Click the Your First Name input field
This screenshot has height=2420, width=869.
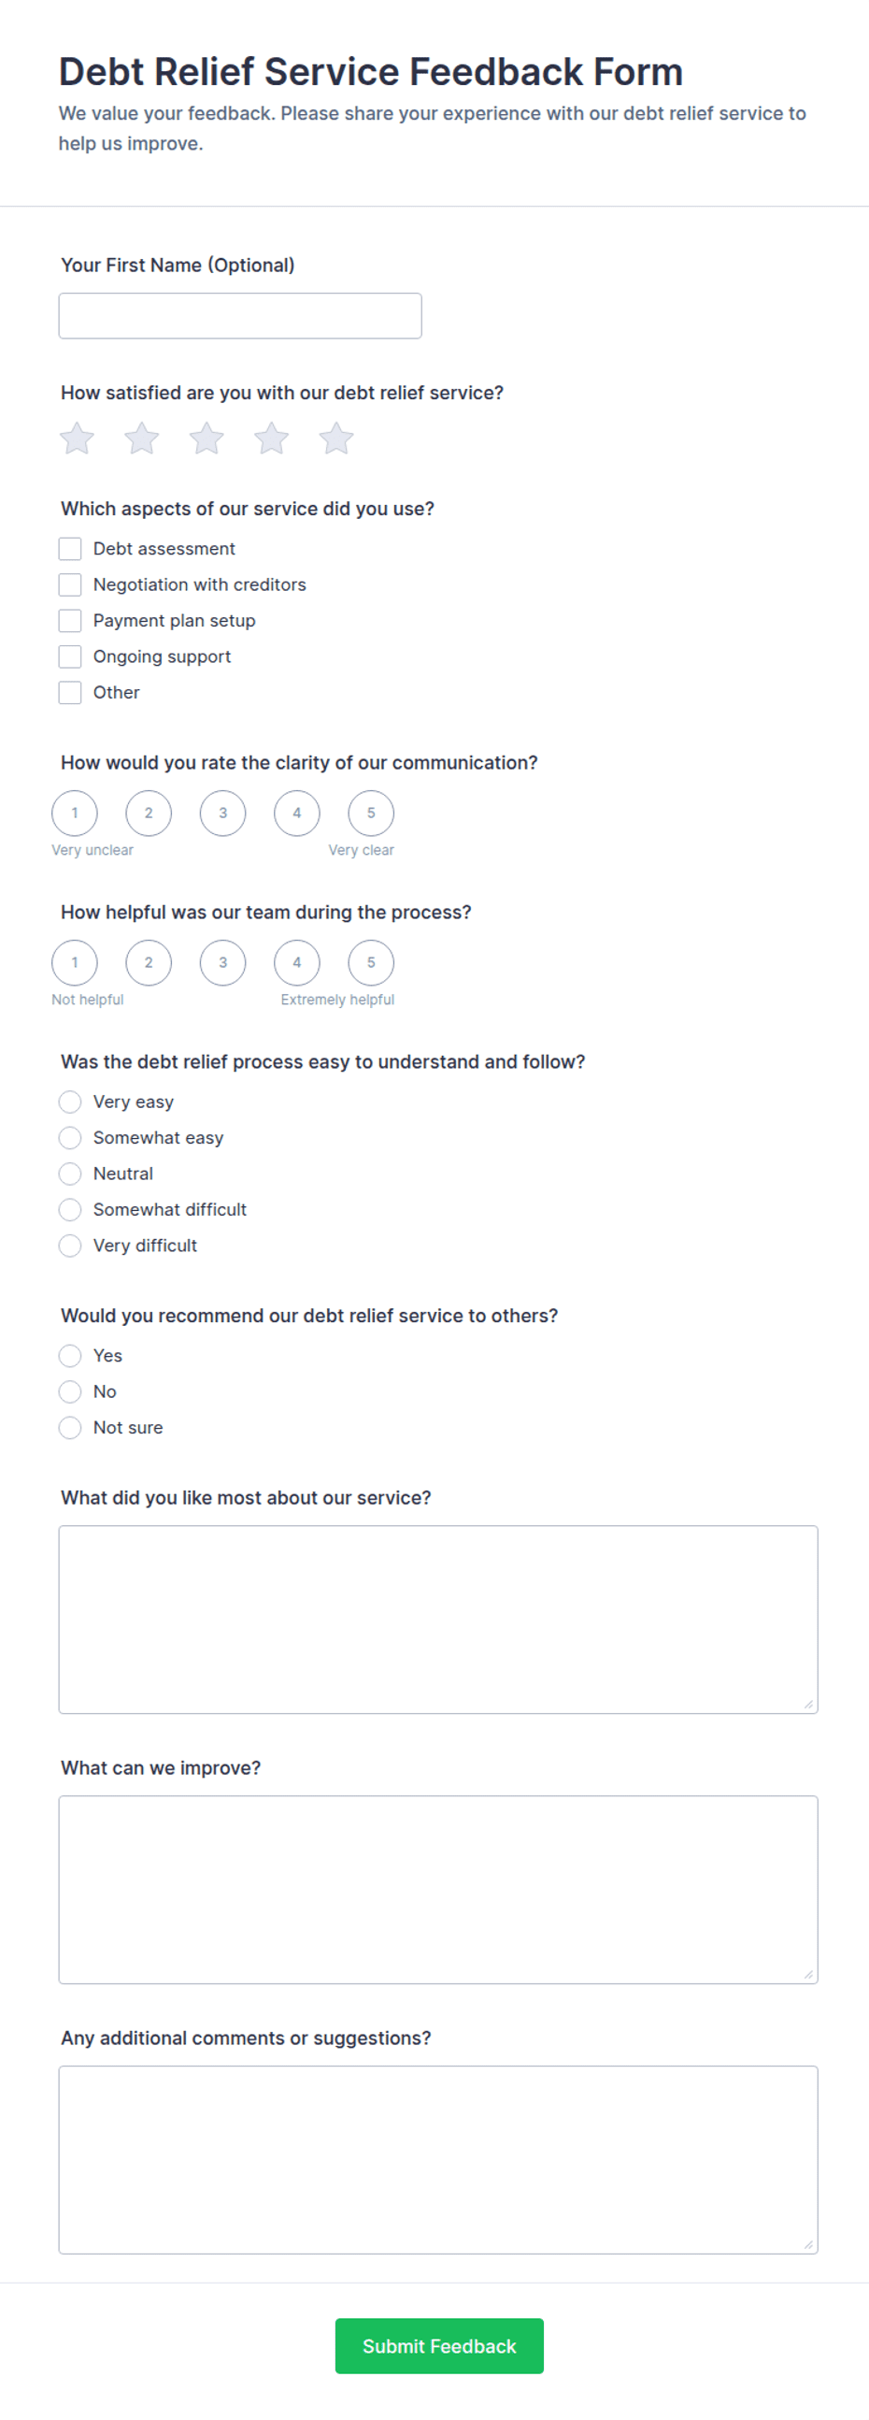click(240, 316)
